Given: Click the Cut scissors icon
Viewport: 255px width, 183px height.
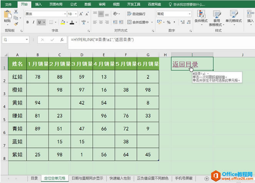Looking at the screenshot, I should tap(16, 12).
